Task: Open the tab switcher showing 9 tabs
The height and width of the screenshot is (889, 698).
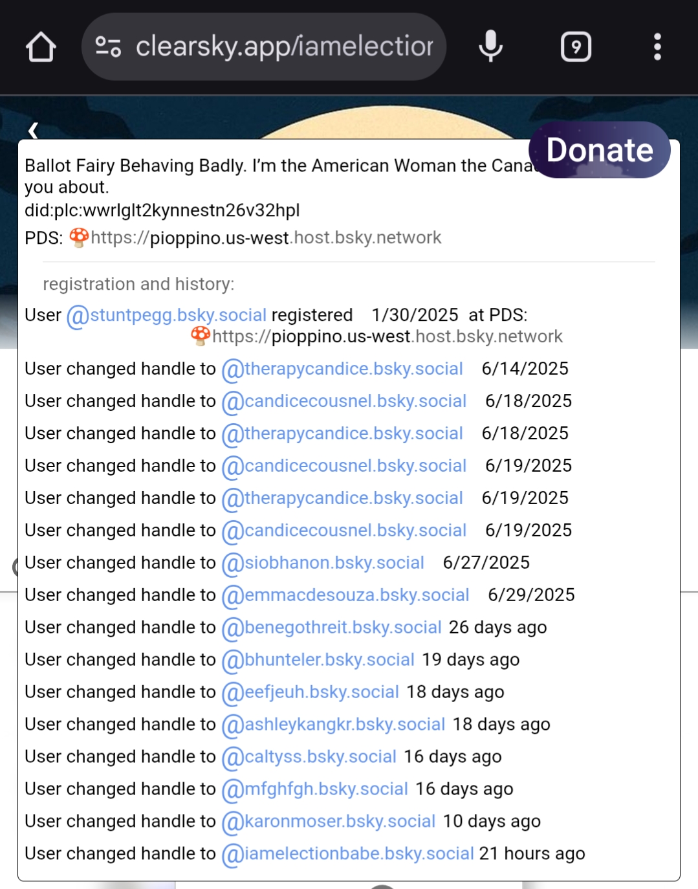Action: click(x=576, y=47)
